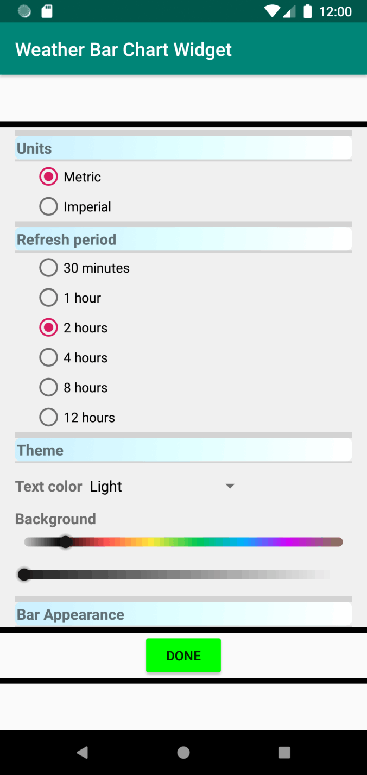Screen dimensions: 367x775
Task: Click the green DONE button
Action: (184, 656)
